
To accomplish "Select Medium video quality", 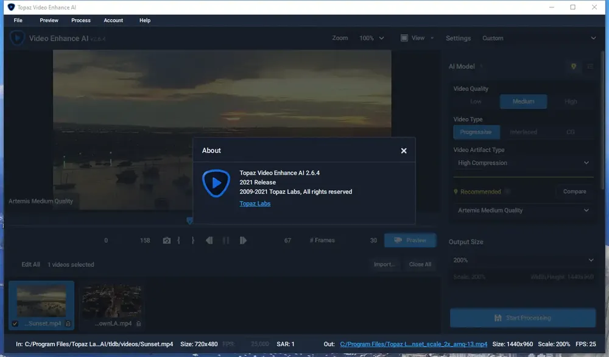I will (x=523, y=101).
